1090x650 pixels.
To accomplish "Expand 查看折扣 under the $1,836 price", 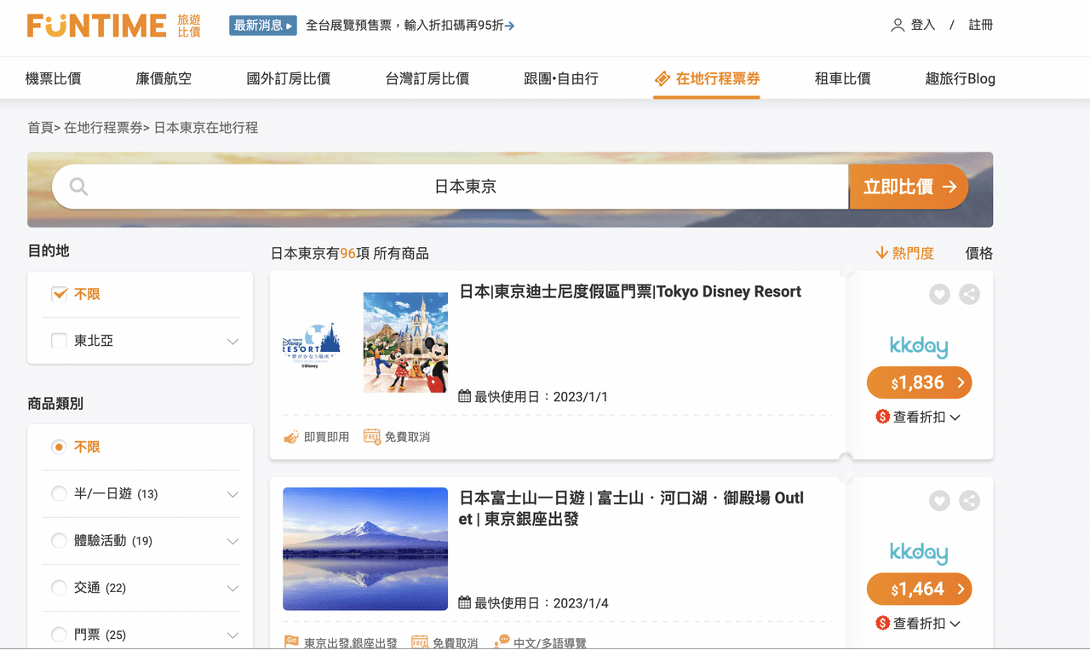I will [919, 417].
